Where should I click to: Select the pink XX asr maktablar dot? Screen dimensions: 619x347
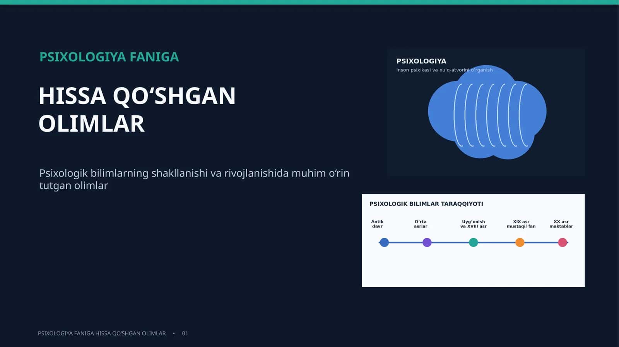click(563, 242)
